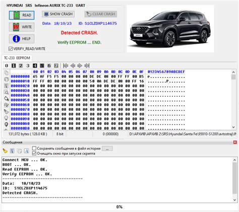
Task: Clear messages with the broom icon
Action: point(5,151)
